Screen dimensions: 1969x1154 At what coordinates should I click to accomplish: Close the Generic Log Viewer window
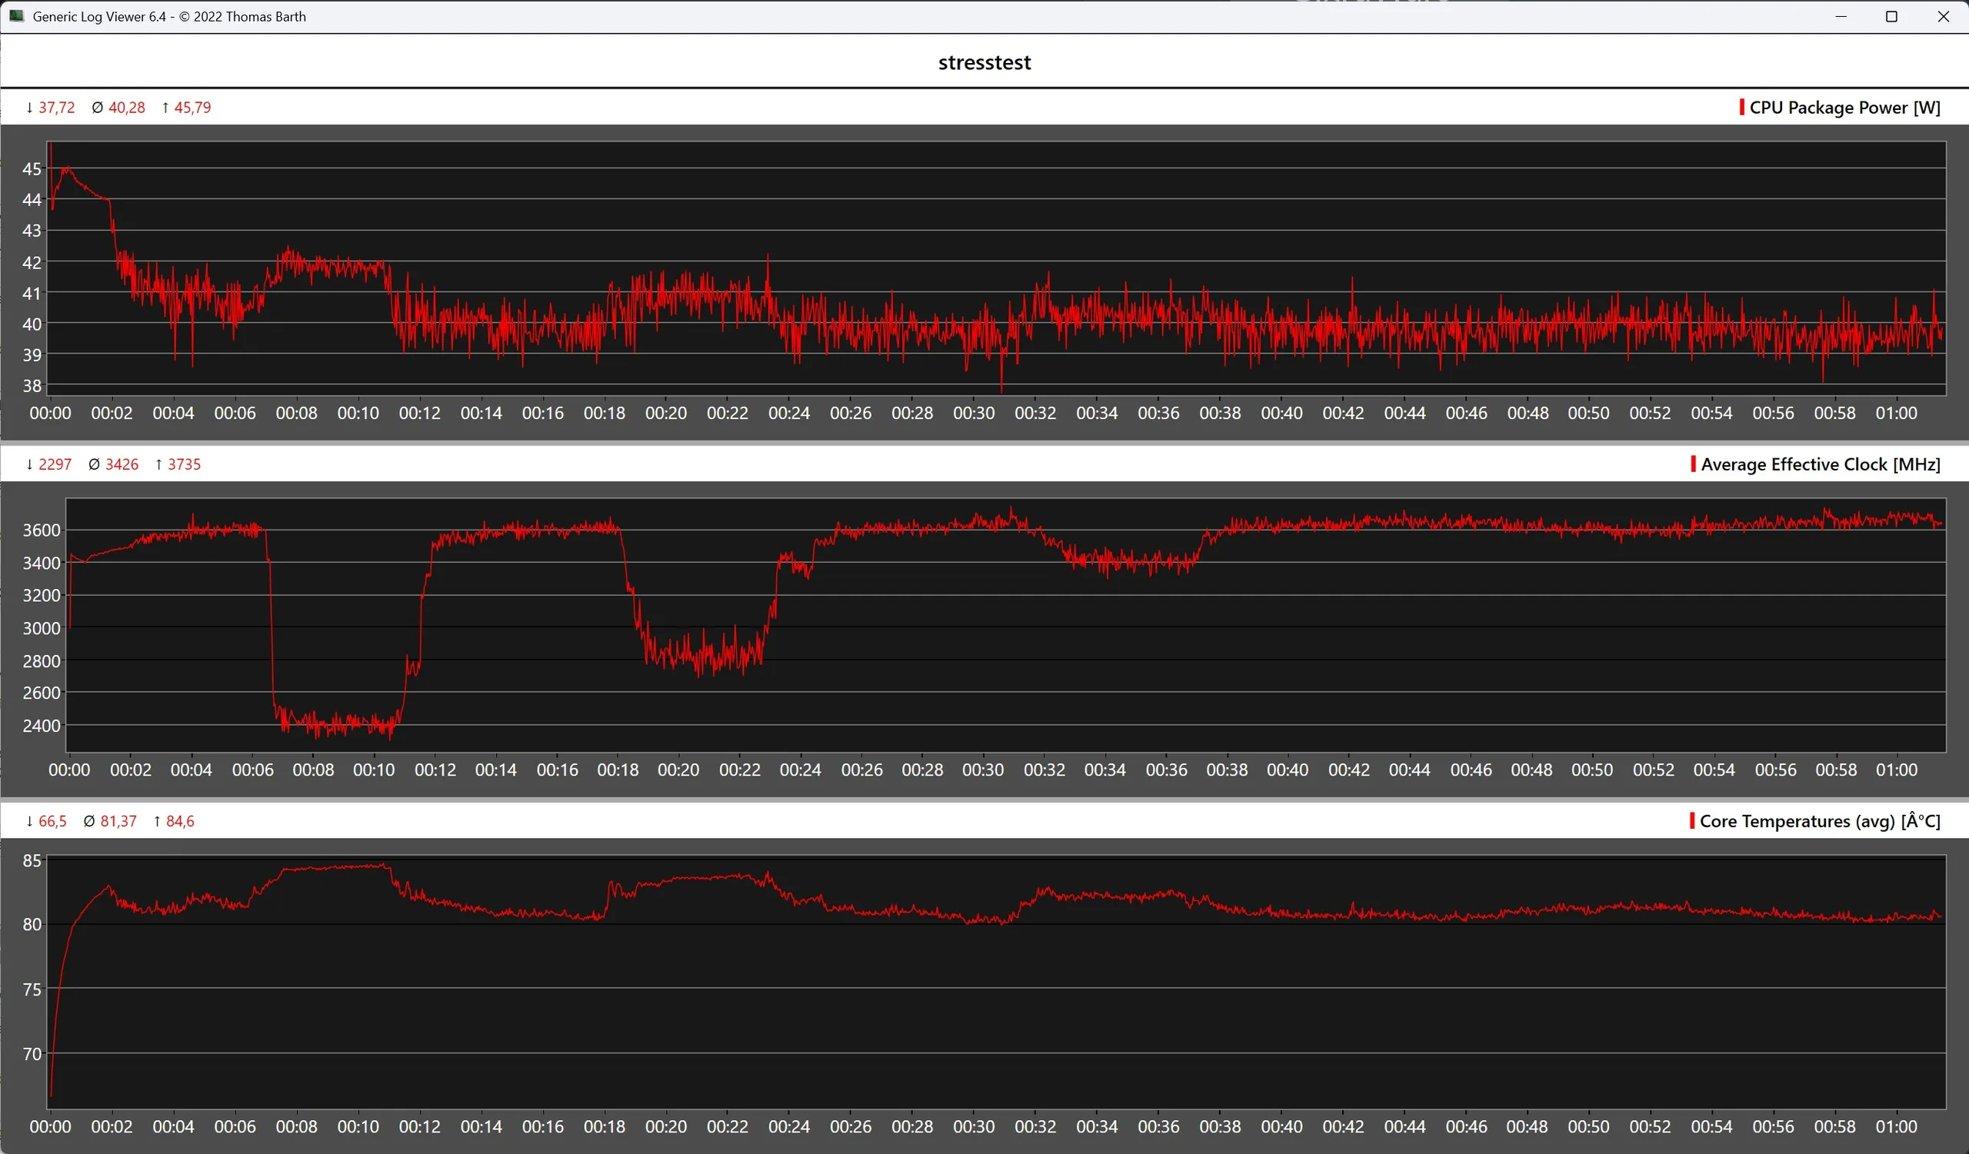[x=1942, y=16]
